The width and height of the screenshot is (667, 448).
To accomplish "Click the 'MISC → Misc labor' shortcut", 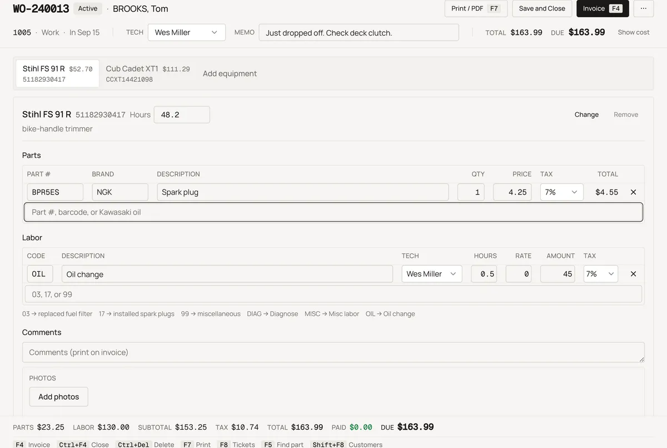I will coord(332,314).
